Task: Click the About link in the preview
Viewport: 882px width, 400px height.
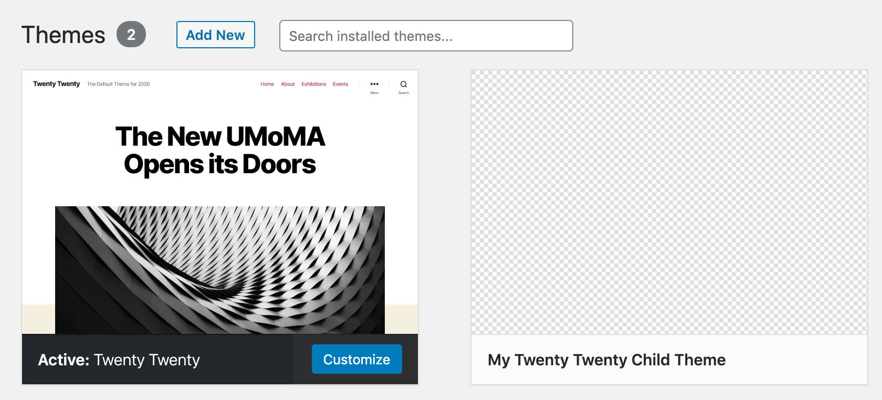Action: 288,84
